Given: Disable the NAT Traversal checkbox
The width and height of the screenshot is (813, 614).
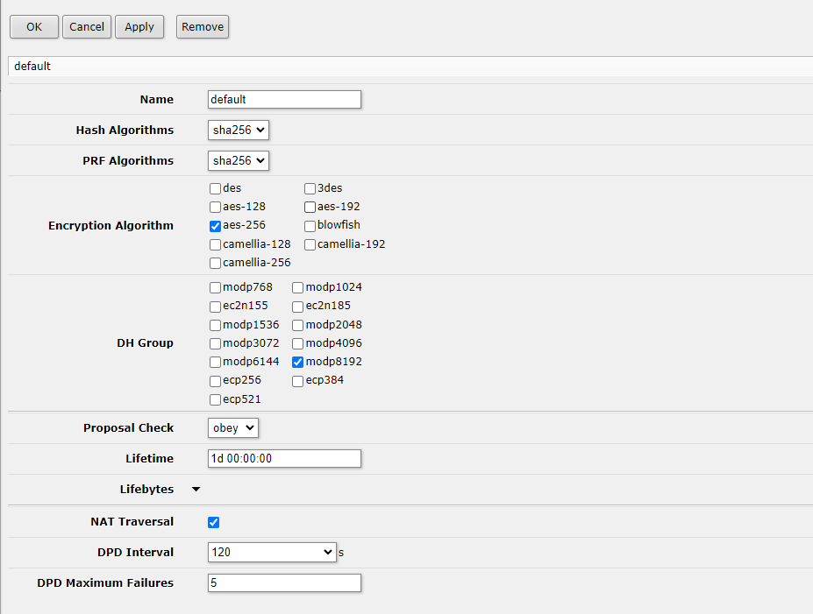Looking at the screenshot, I should tap(213, 523).
